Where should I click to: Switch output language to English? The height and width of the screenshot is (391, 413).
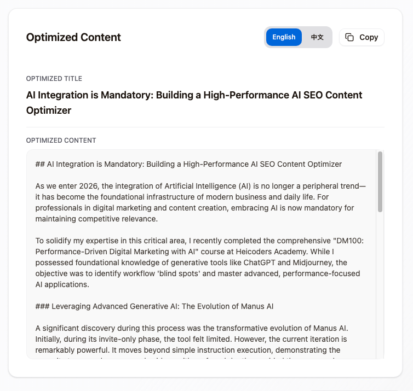tap(284, 37)
